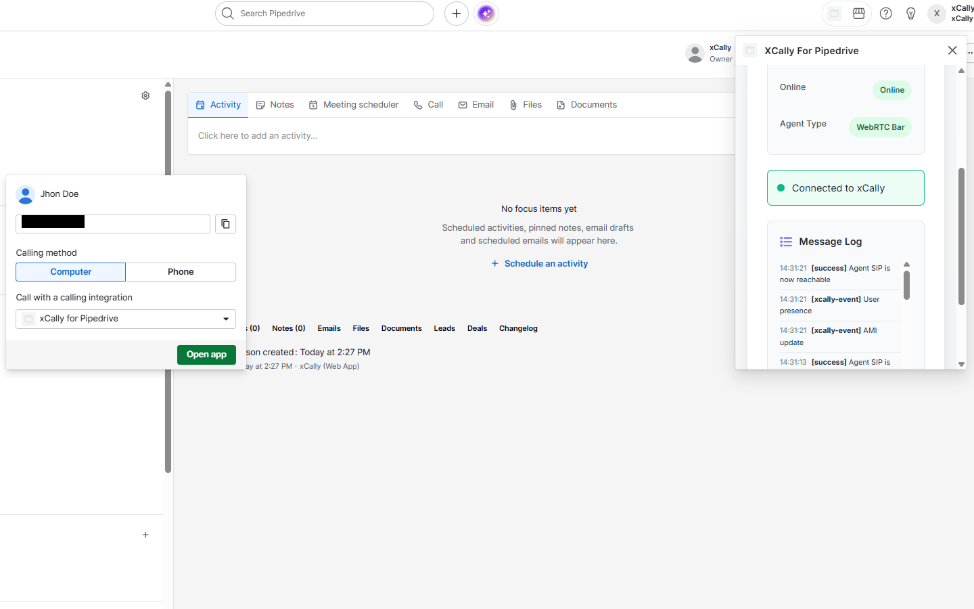Open the help question mark icon

pos(886,14)
